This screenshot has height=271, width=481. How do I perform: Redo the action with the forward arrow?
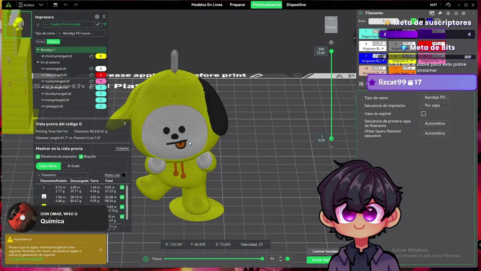[x=76, y=5]
